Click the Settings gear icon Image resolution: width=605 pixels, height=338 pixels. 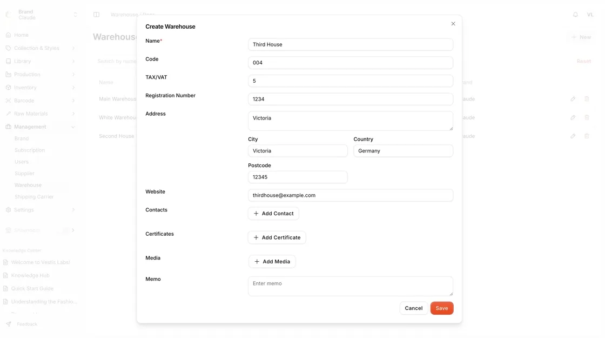(x=8, y=210)
